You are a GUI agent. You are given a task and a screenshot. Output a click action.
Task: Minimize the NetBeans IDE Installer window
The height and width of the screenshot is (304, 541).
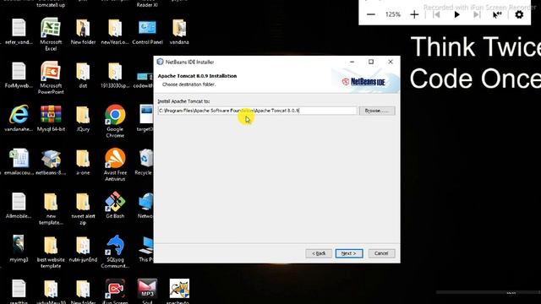point(352,62)
